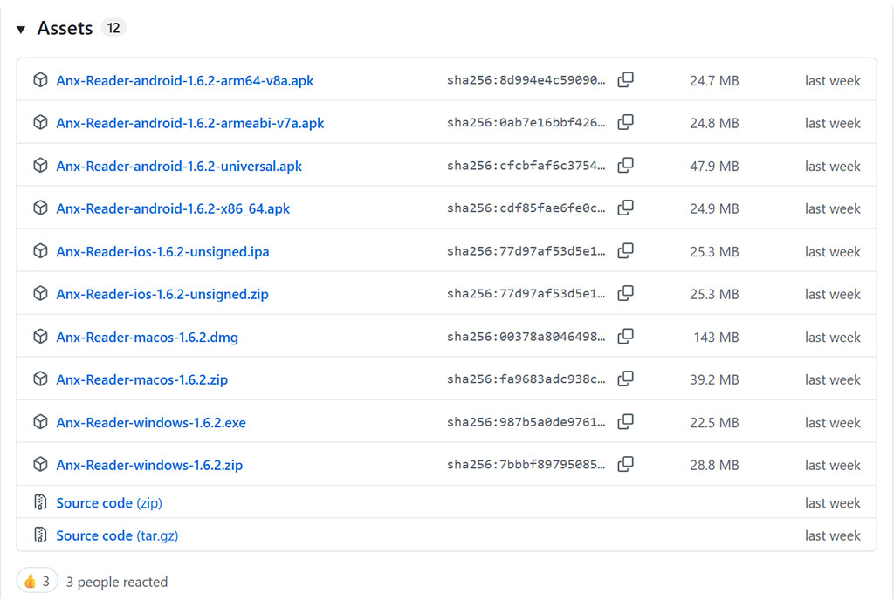Screen dimensions: 894x607
Task: Click package icon beside ios unsigned.ipa
Action: [40, 250]
